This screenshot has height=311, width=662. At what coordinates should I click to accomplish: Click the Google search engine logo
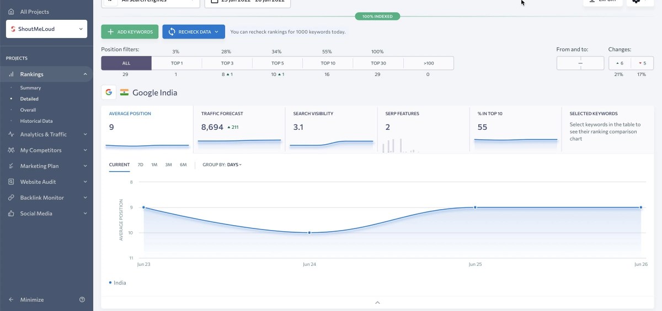coord(108,92)
